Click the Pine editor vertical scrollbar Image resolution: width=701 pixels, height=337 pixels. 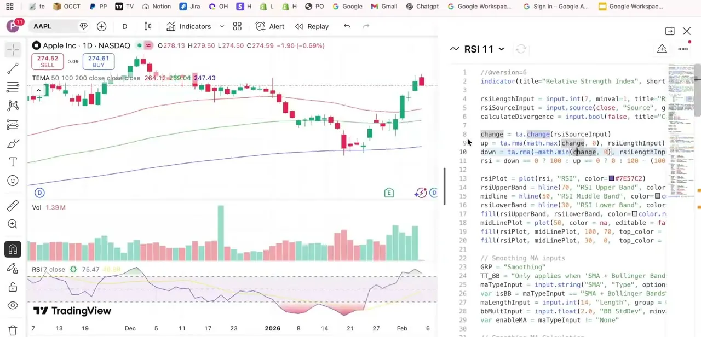(x=698, y=90)
